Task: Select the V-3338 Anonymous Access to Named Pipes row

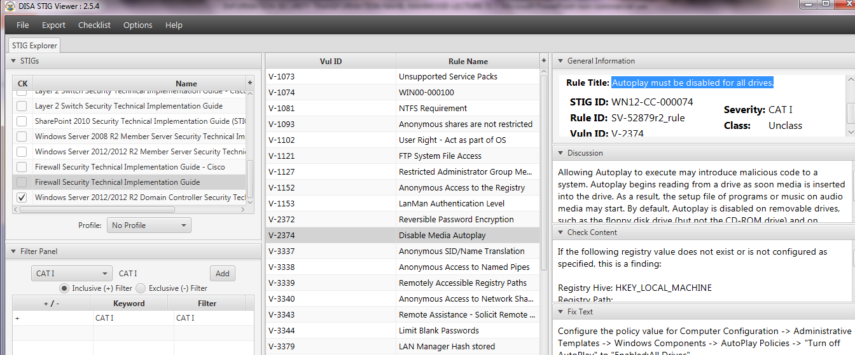Action: (x=403, y=267)
